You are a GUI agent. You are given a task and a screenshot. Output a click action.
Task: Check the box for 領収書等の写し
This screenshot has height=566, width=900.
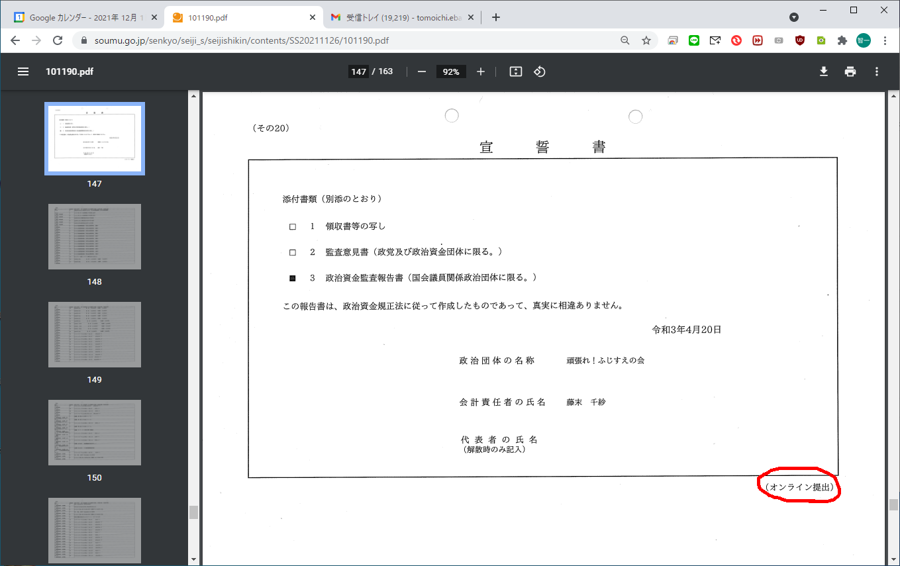293,227
